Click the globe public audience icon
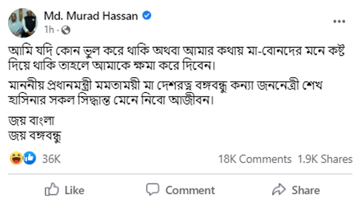 point(66,30)
